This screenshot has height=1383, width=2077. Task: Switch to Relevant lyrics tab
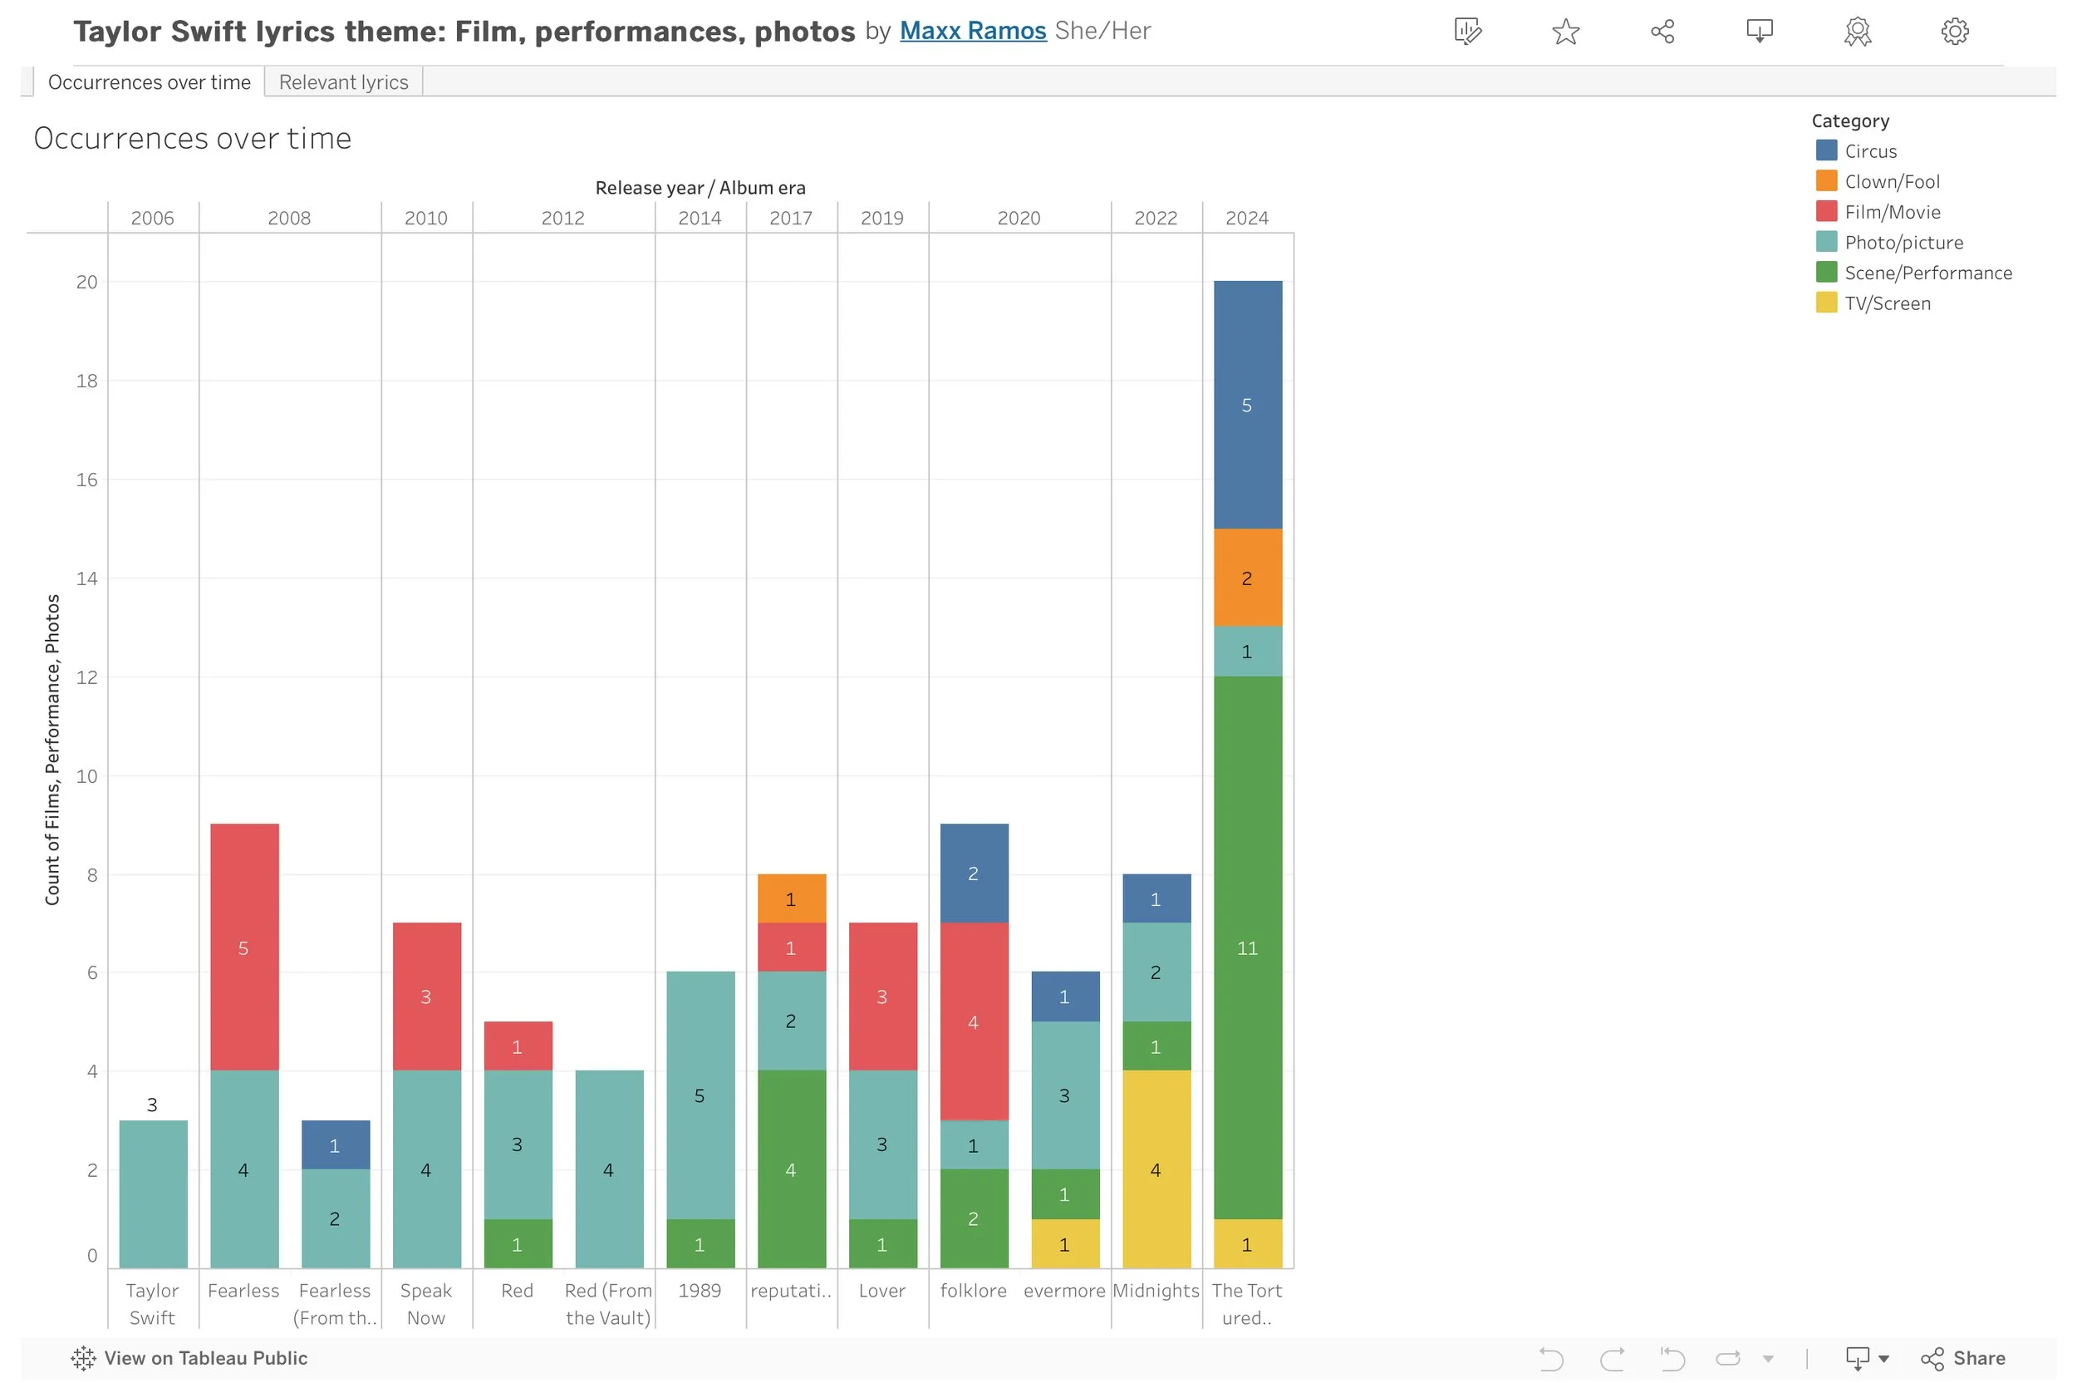pyautogui.click(x=343, y=82)
